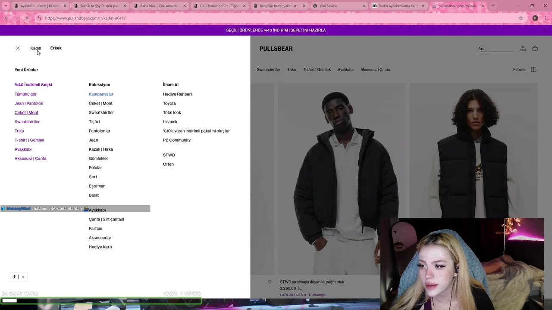
Task: Open %10'a varan indirimli paketini oluştur
Action: click(196, 131)
